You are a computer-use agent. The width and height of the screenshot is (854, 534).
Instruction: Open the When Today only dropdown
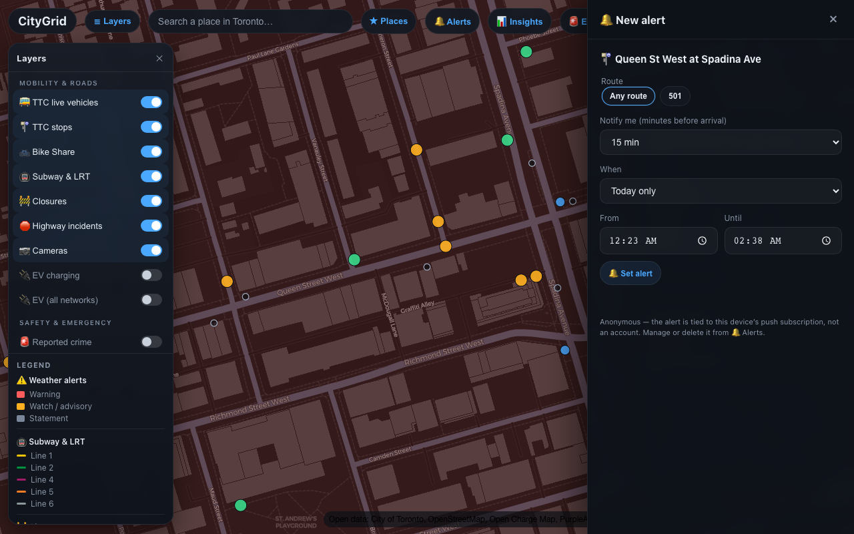pos(721,191)
